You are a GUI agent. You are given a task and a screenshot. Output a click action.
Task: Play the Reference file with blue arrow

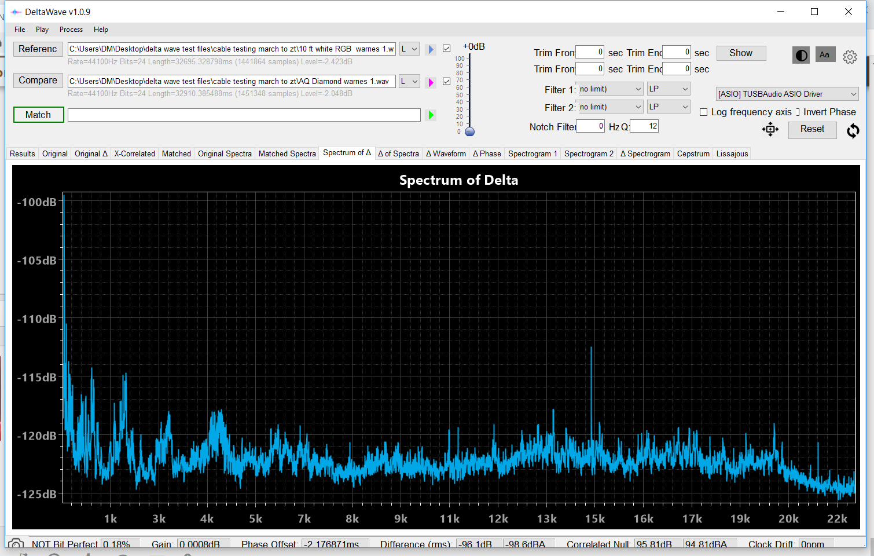click(x=431, y=49)
